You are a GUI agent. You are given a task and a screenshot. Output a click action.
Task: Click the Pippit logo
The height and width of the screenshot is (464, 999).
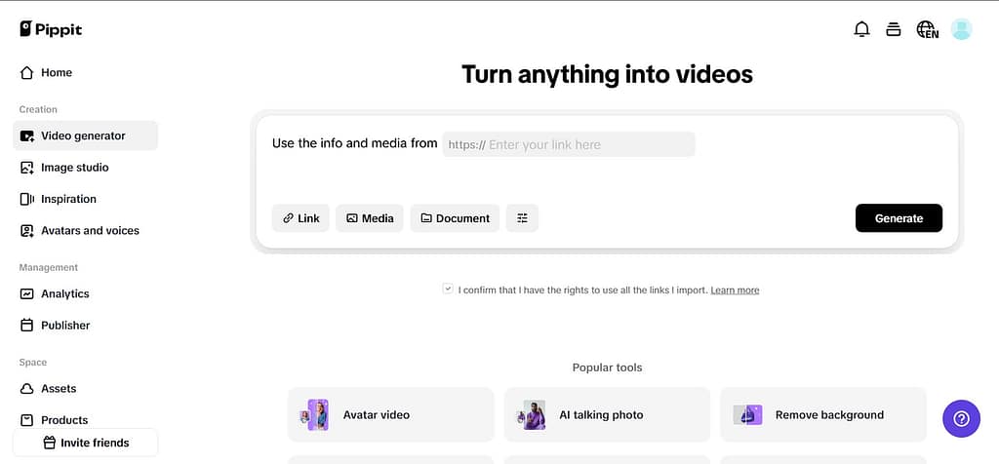[x=51, y=29]
